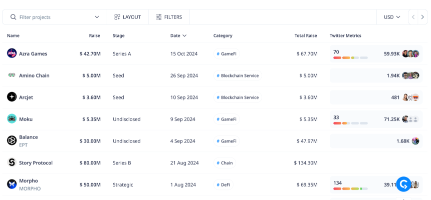The height and width of the screenshot is (200, 431).
Task: Click the search magnifier icon
Action: click(x=13, y=17)
